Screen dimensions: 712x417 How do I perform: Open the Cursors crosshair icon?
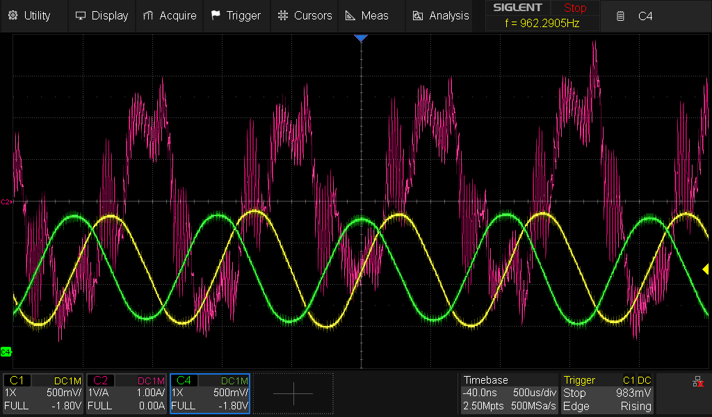(282, 15)
